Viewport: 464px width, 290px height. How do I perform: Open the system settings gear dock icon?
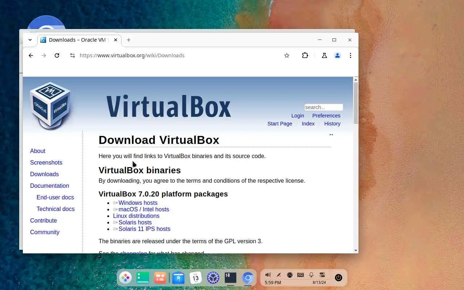click(x=213, y=278)
